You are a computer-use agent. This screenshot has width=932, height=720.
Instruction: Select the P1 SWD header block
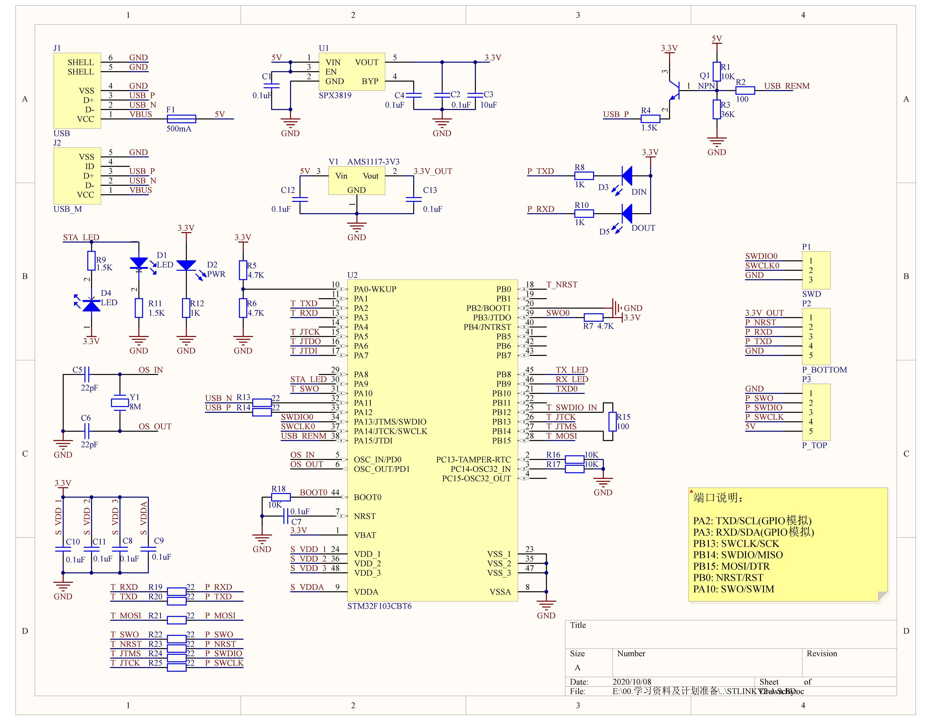click(x=816, y=270)
